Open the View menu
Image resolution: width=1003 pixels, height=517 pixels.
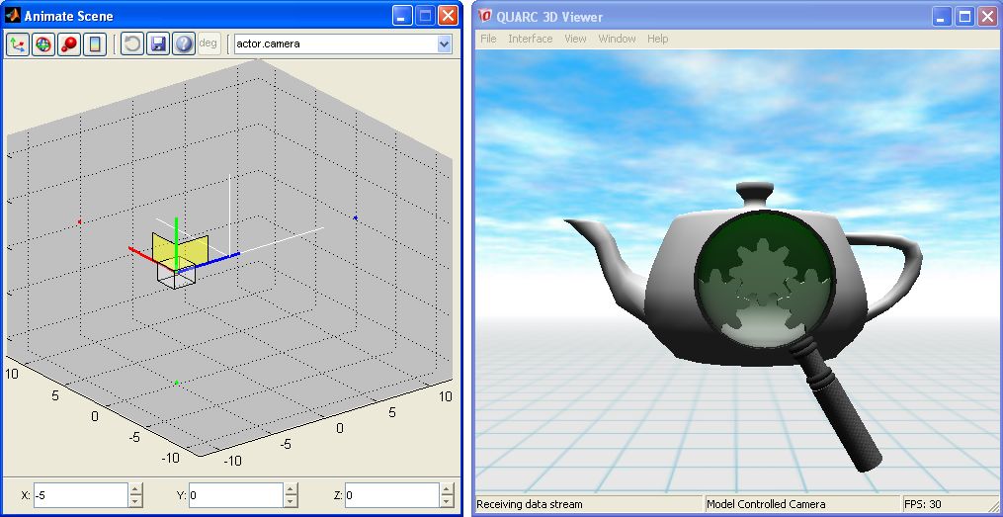point(575,39)
